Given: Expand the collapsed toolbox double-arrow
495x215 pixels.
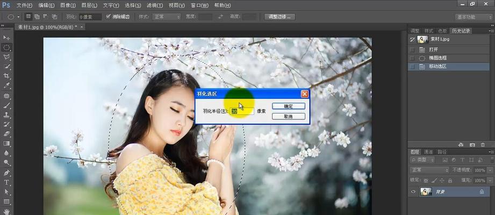Looking at the screenshot, I should coord(3,26).
